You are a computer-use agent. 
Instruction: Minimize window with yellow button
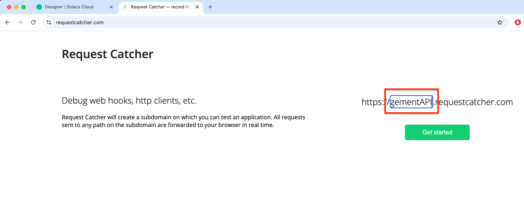16,7
